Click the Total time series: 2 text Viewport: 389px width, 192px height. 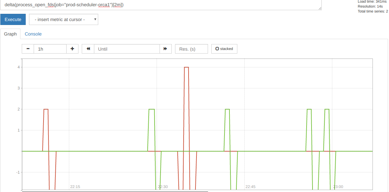click(373, 11)
